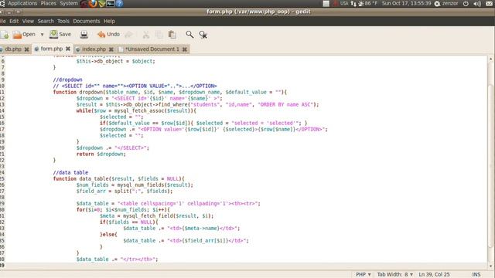This screenshot has width=495, height=278.
Task: Click on the 'return $dropdown;' line
Action: pyautogui.click(x=101, y=154)
